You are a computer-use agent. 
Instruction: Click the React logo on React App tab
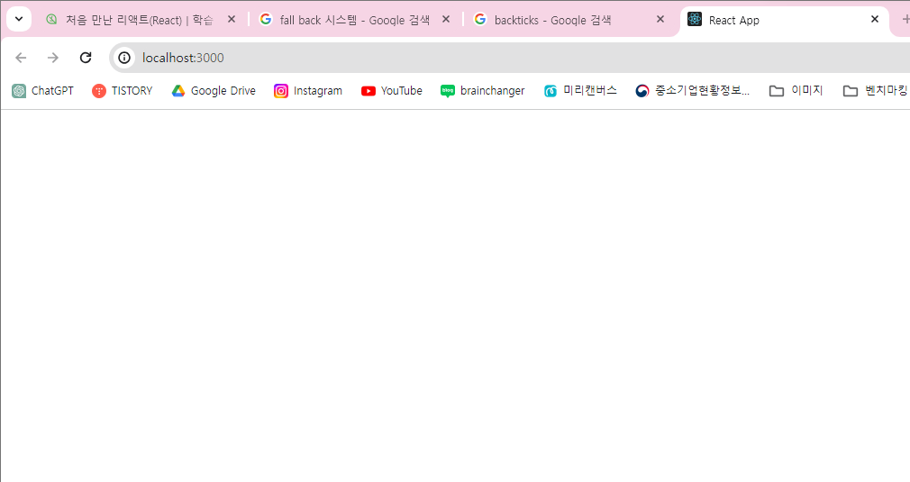point(695,20)
